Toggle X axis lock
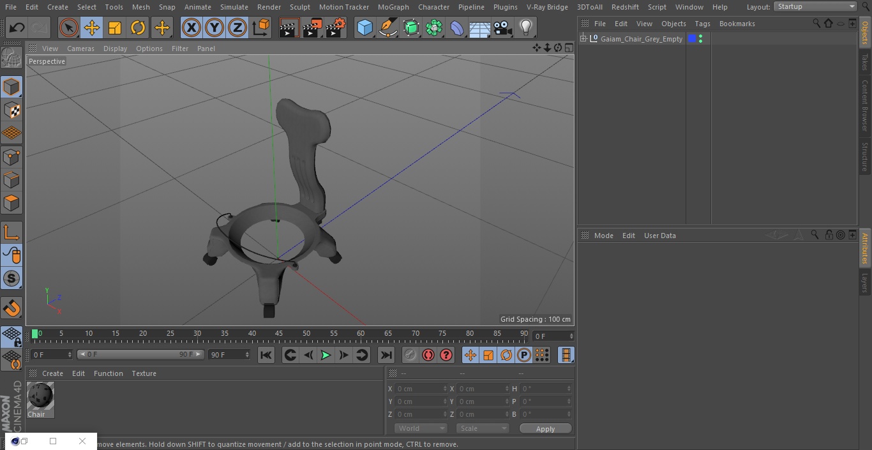 pos(191,27)
